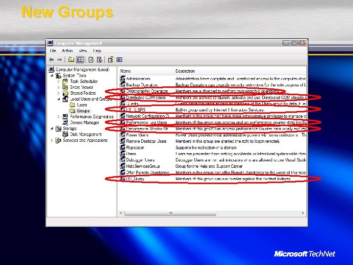Screen dimensions: 353x265
Task: Collapse the Storage node
Action: point(52,129)
